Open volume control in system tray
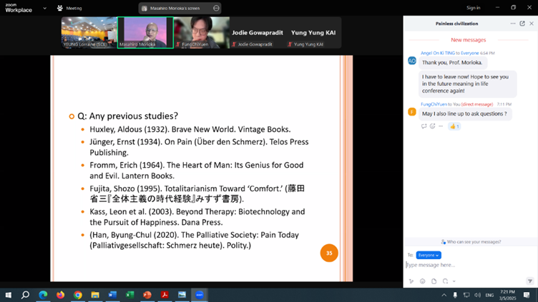The width and height of the screenshot is (538, 302). click(x=477, y=295)
